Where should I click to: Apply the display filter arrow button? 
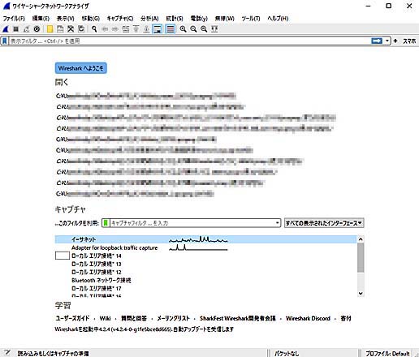[x=377, y=41]
